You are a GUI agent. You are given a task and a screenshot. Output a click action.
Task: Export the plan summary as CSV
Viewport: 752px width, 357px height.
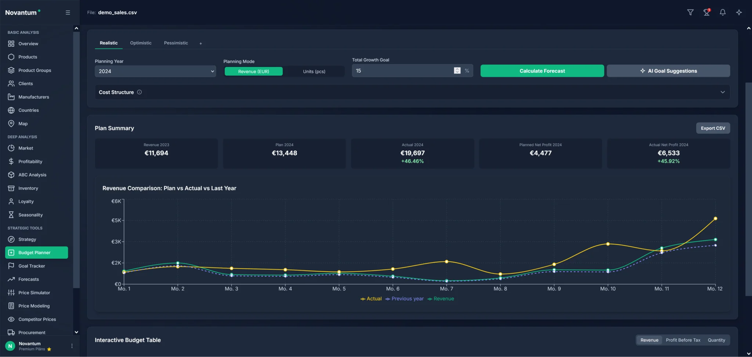point(713,128)
